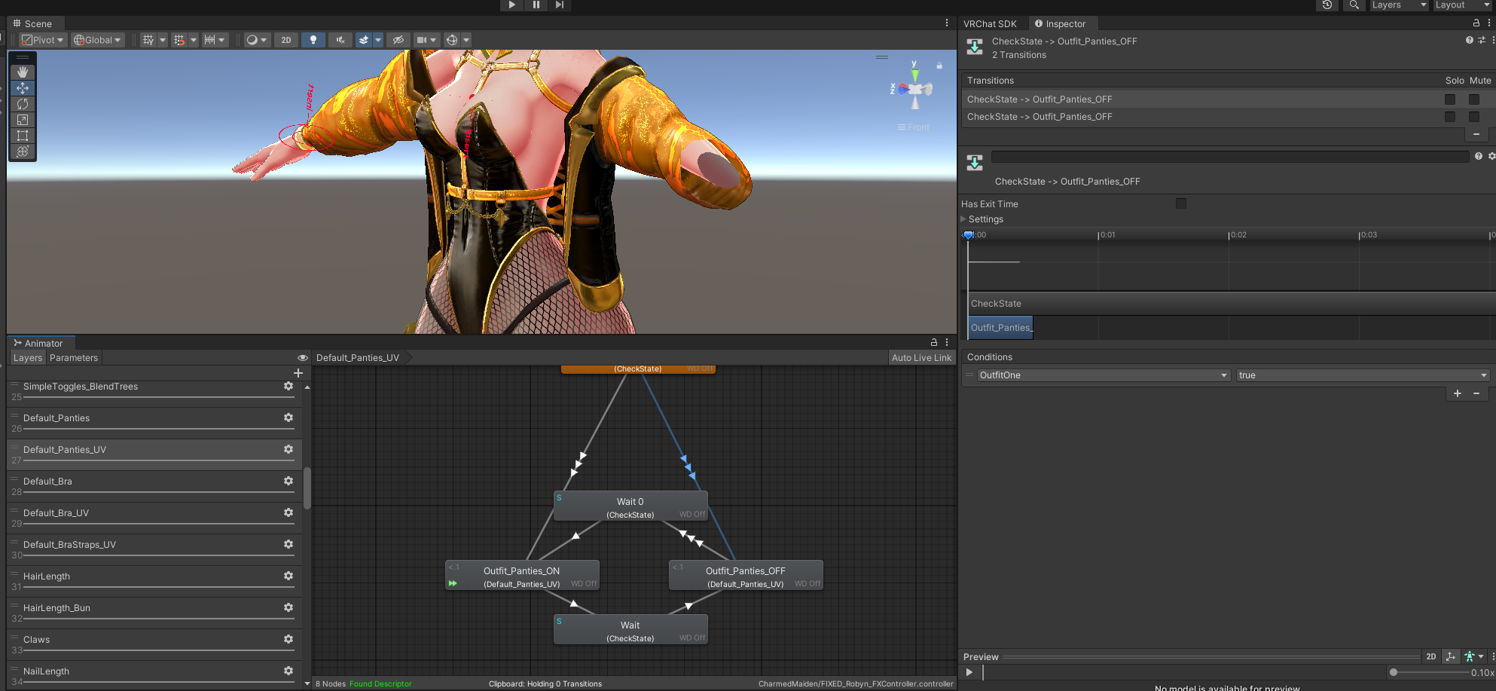Select the combined Transform tool
Viewport: 1496px width, 691px height.
[23, 151]
